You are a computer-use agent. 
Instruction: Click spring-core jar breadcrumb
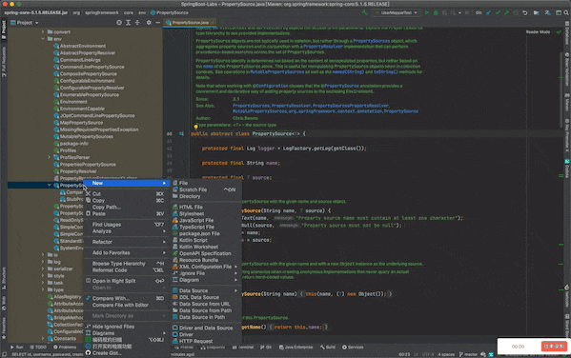[x=35, y=12]
